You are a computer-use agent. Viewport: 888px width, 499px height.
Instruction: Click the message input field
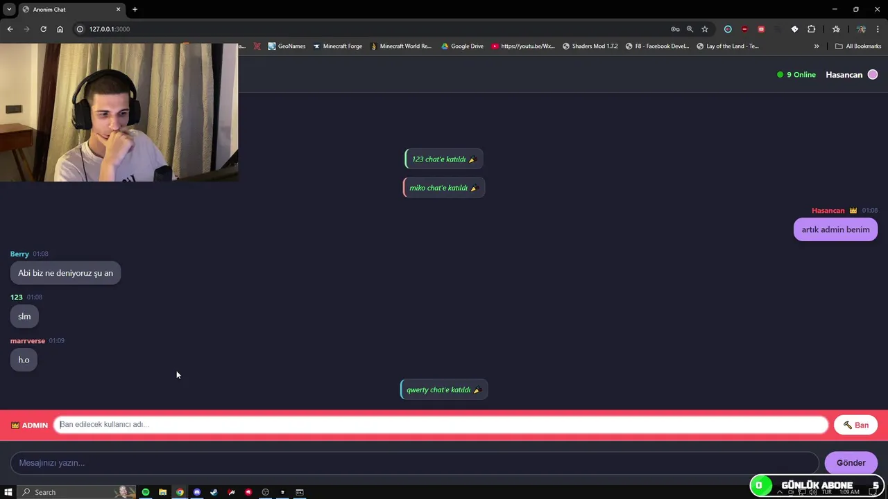[x=415, y=463]
